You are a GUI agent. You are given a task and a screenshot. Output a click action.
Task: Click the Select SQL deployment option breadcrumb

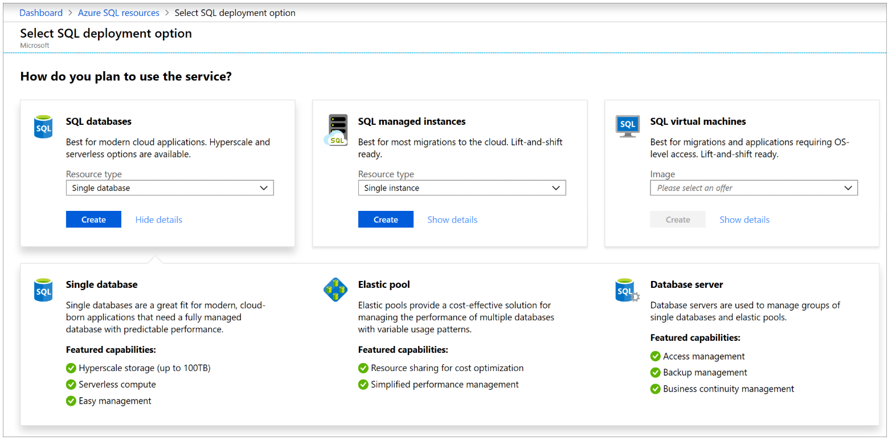pos(235,13)
